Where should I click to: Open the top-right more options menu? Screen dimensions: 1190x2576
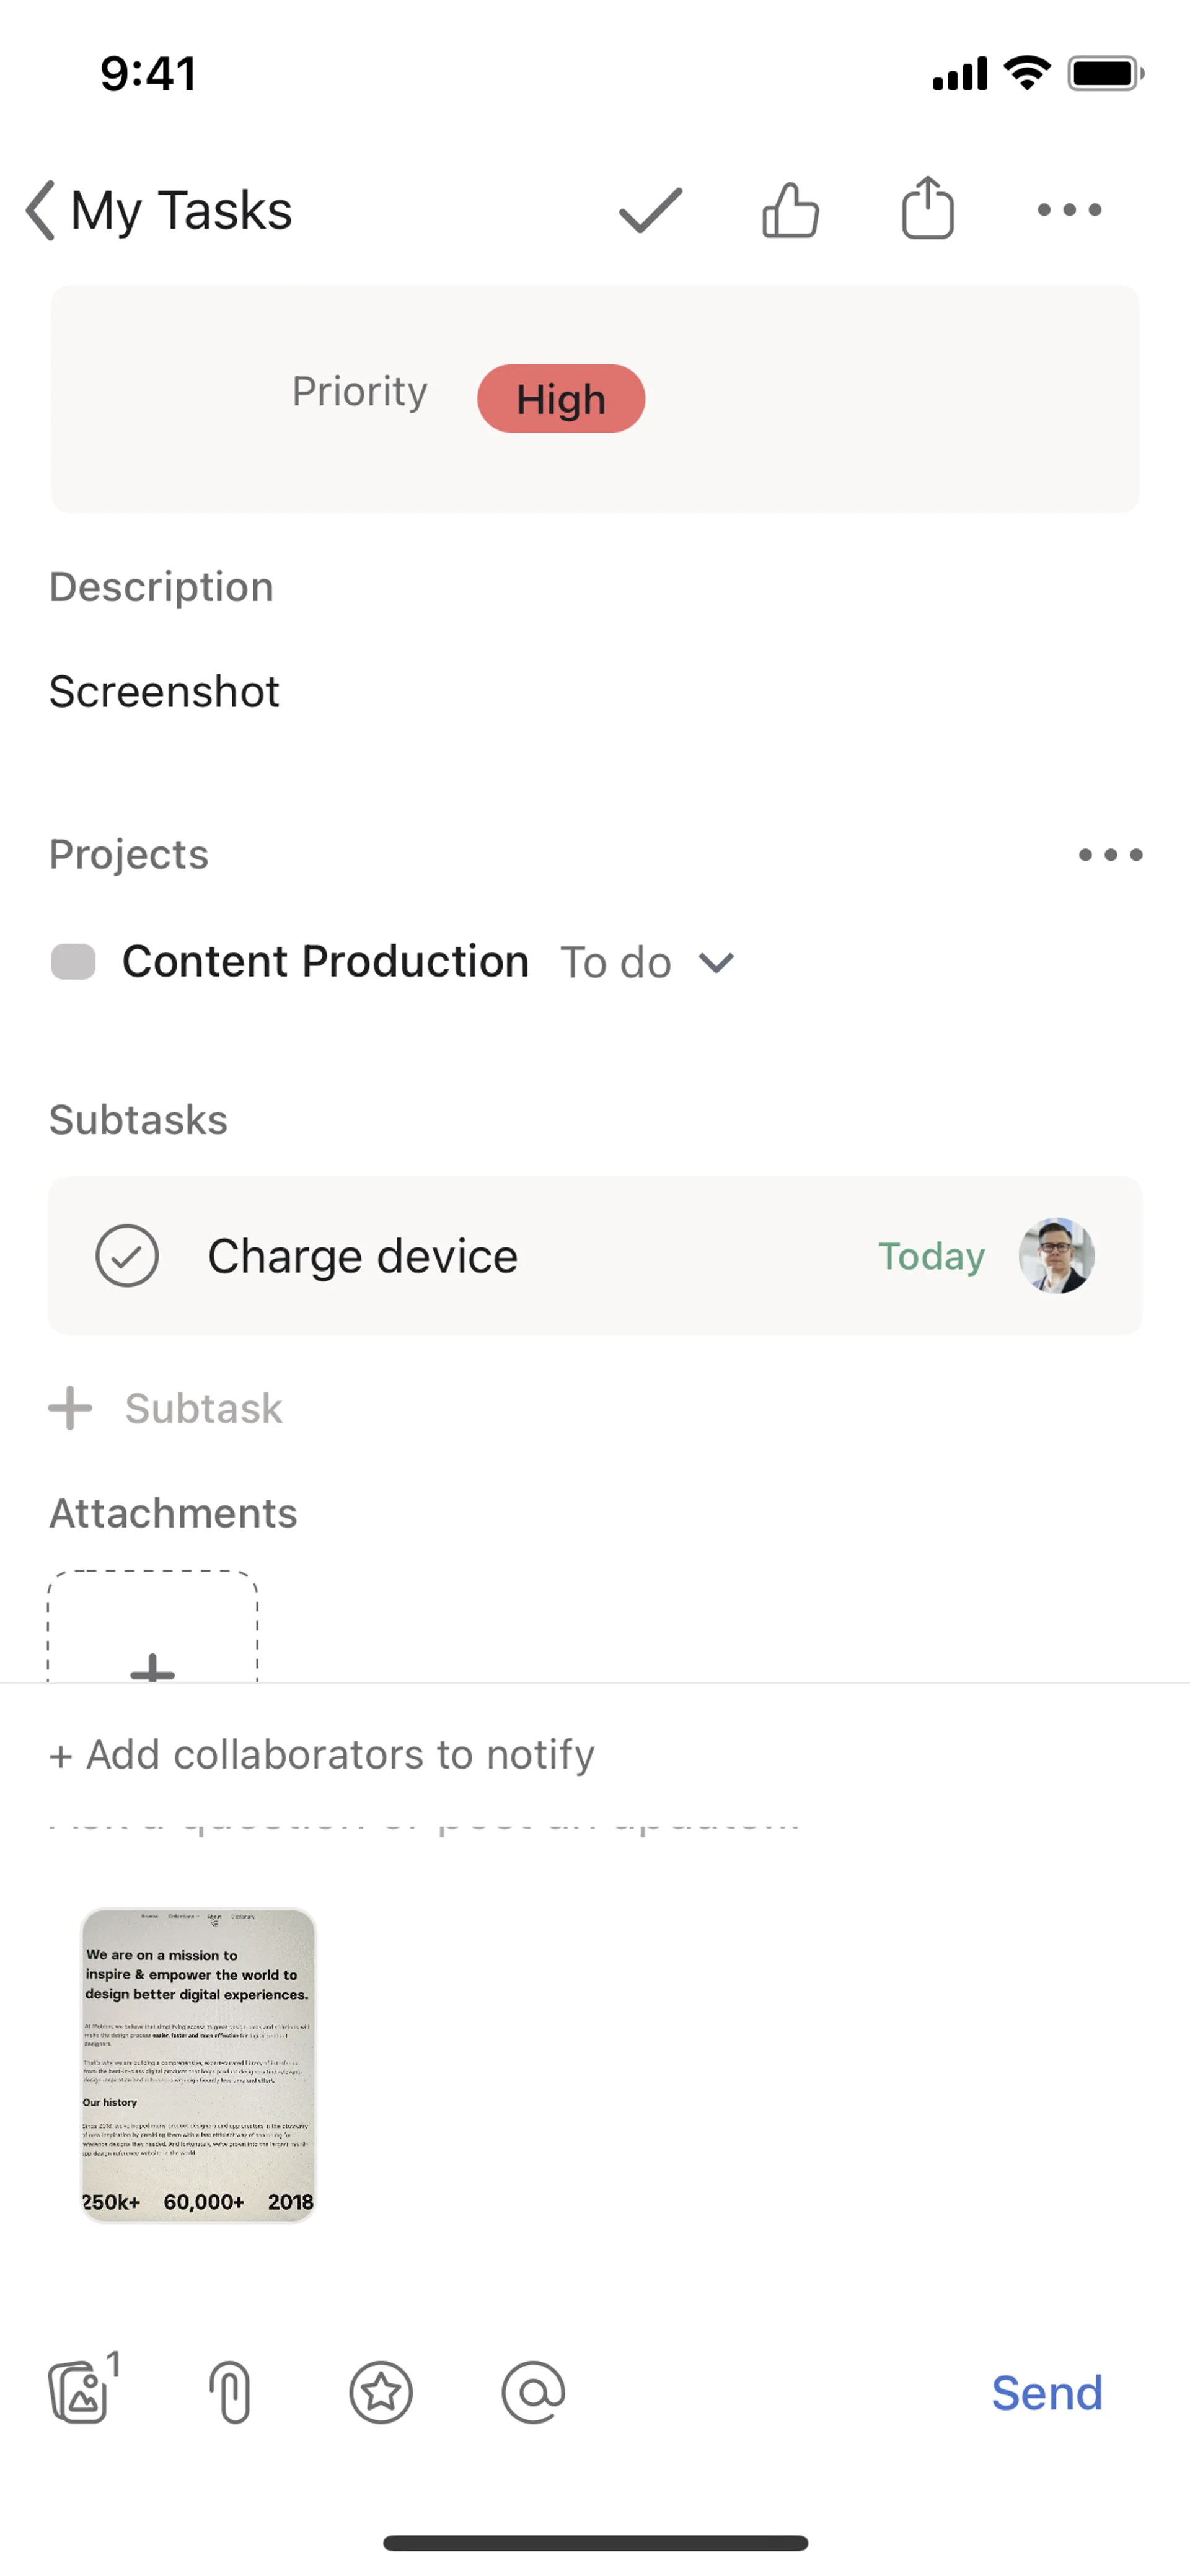(x=1069, y=211)
